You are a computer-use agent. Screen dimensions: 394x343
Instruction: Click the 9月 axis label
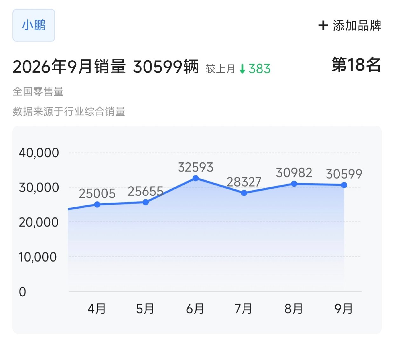coord(344,308)
